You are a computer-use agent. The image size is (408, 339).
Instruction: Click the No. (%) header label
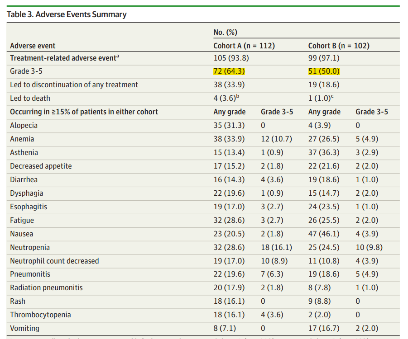tap(226, 33)
